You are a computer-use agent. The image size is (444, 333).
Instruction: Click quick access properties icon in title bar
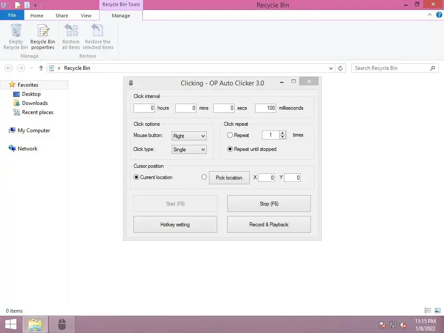pos(17,5)
